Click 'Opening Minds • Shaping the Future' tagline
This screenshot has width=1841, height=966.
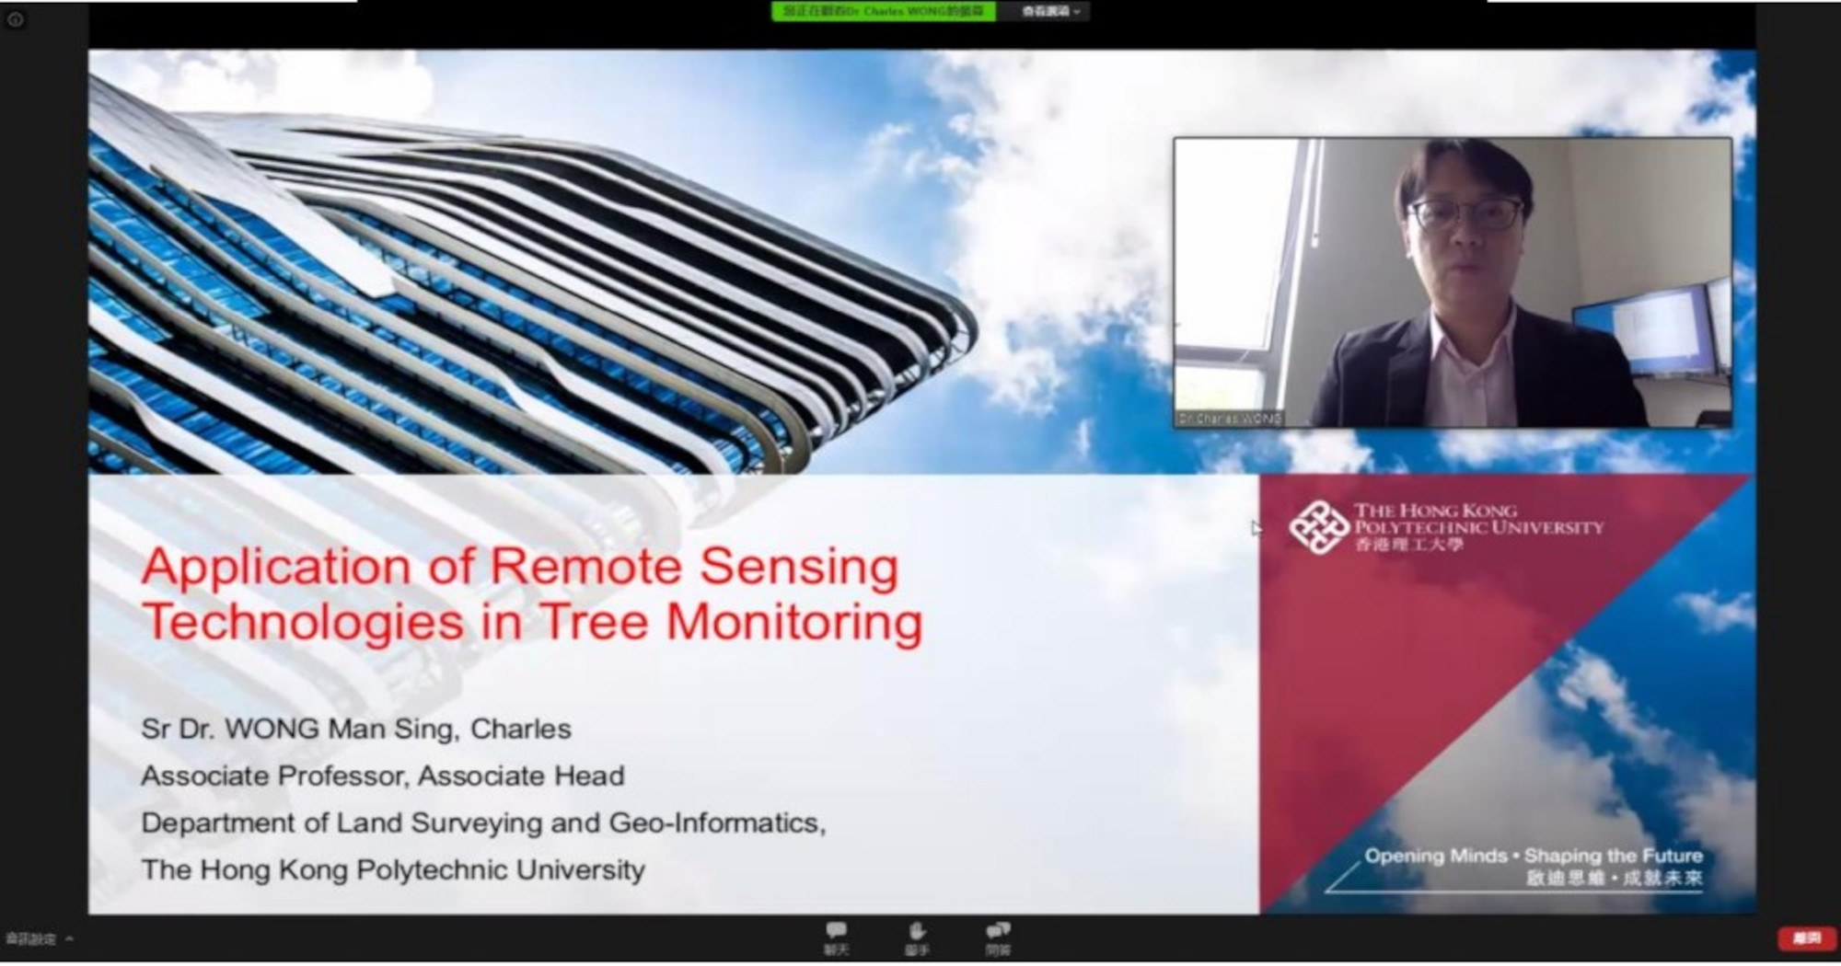click(x=1534, y=856)
